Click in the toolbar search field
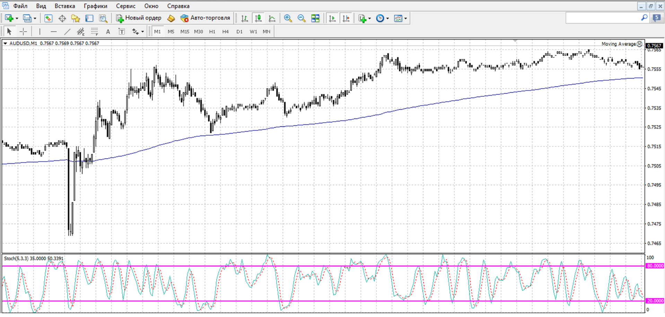Viewport: 665px width, 317px height. 603,18
